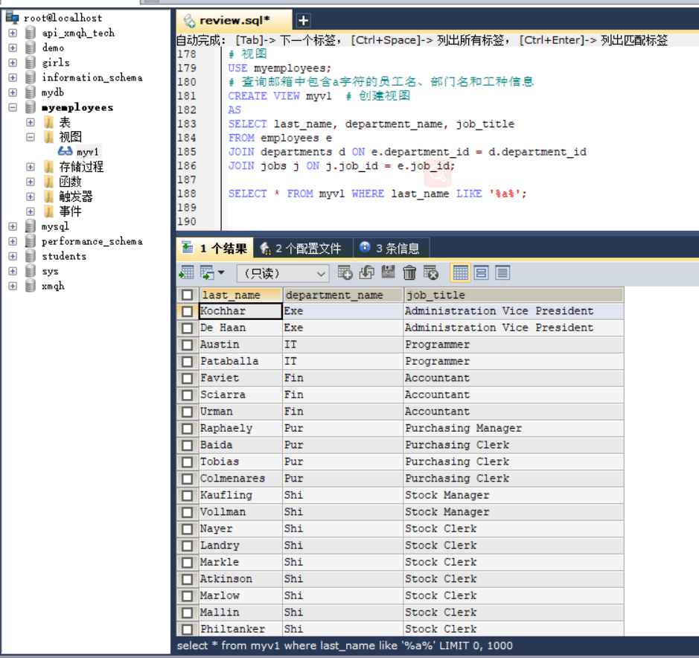The height and width of the screenshot is (658, 699).
Task: Select the xmqh database icon
Action: [31, 286]
